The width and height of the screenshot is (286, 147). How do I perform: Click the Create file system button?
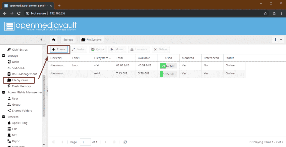click(x=59, y=49)
